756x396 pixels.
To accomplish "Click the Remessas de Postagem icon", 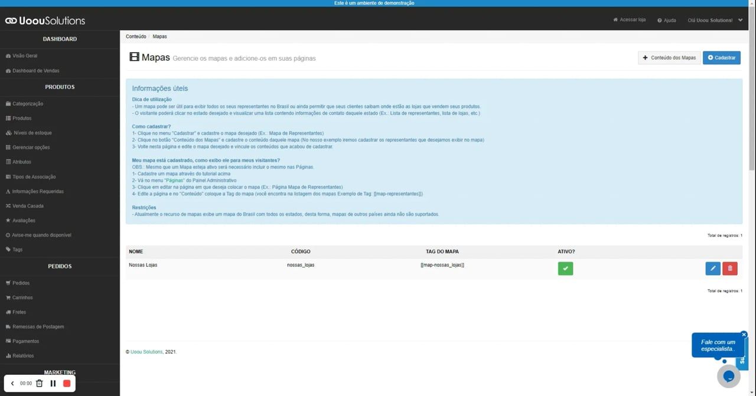I will pos(8,327).
